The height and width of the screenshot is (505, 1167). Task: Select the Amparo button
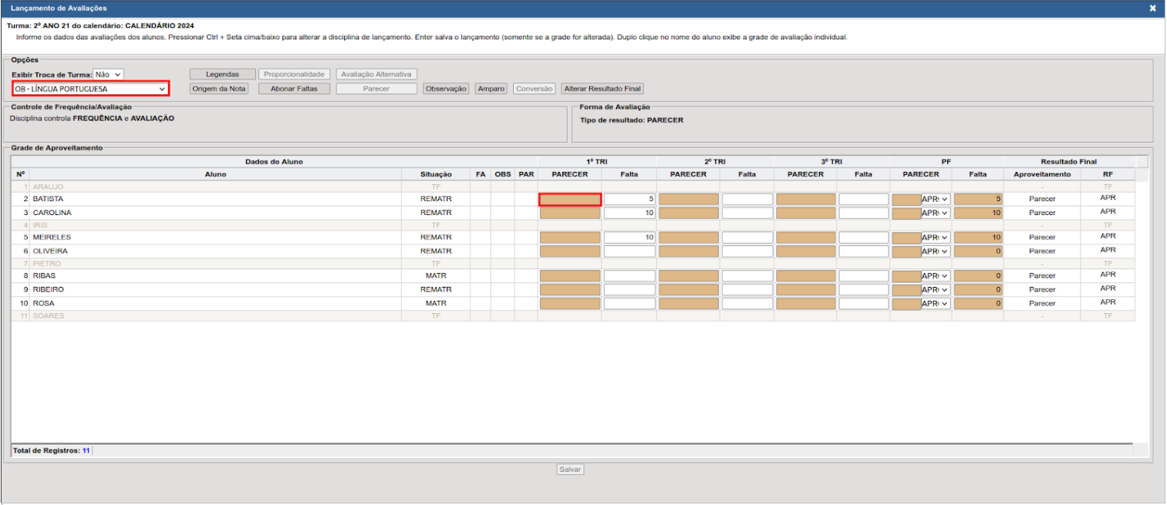491,89
